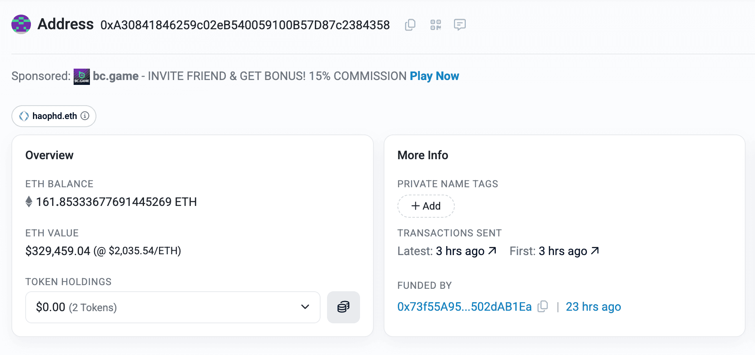The width and height of the screenshot is (755, 355).
Task: Open the comments icon in the header
Action: tap(460, 25)
